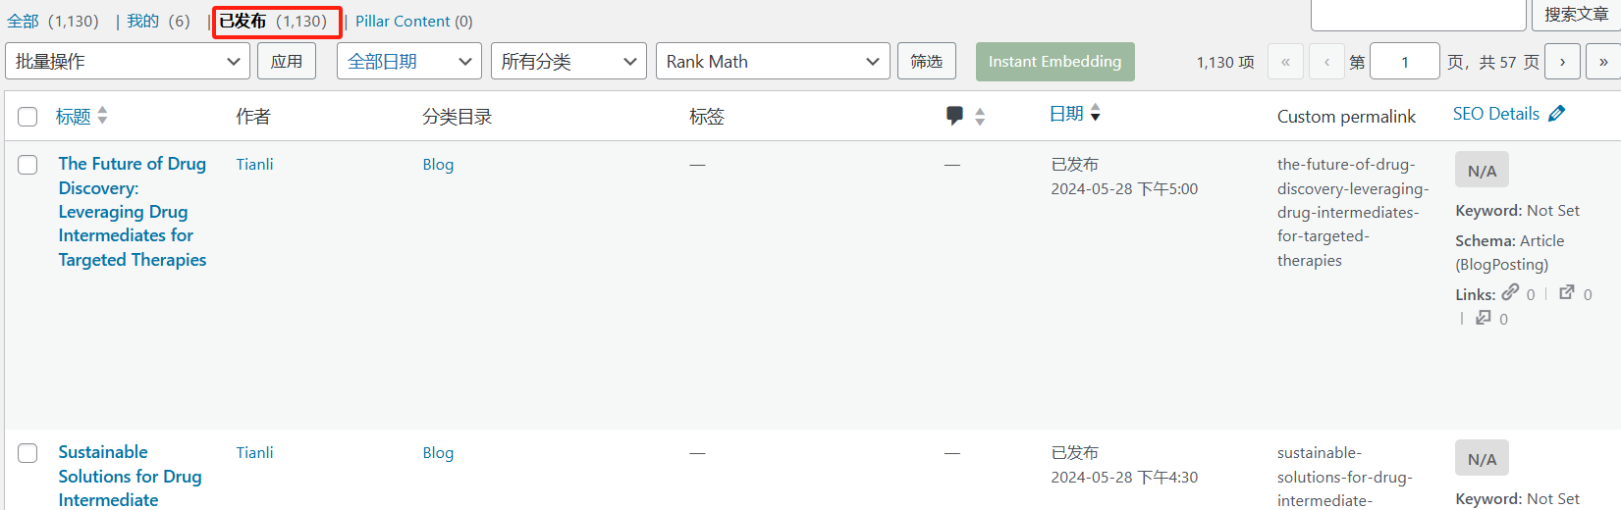The image size is (1621, 510).
Task: Open the 批量操作 bulk actions dropdown
Action: click(x=128, y=62)
